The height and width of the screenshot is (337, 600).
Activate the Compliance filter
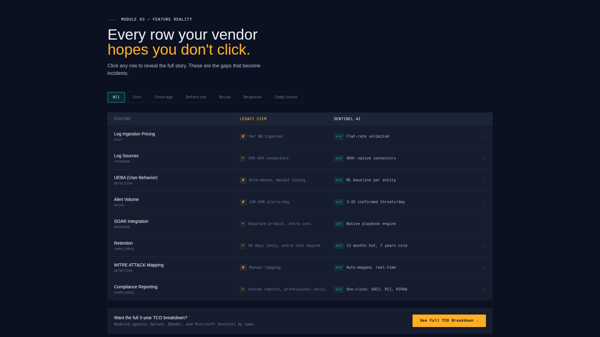pos(286,97)
